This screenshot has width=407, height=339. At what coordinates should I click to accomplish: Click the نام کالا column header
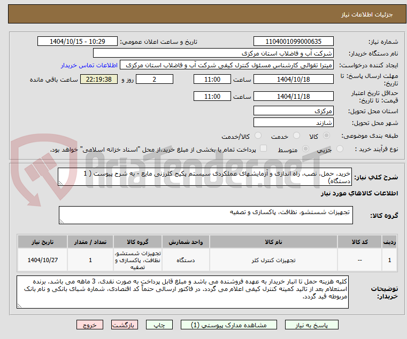pos(273,242)
